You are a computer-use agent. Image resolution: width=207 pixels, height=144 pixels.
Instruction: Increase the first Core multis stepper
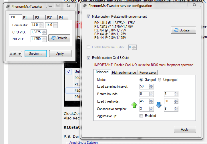pos(41,24)
